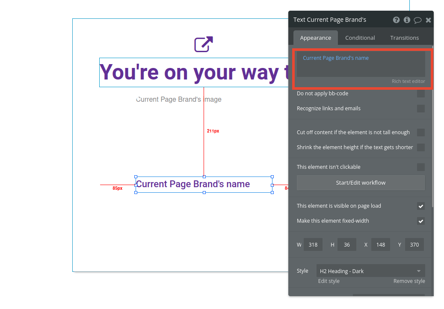Enable cut off content if element not tall enough

(420, 132)
